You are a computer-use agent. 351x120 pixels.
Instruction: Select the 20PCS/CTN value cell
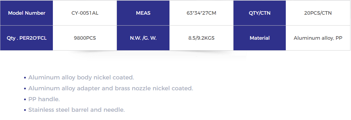tap(318, 13)
